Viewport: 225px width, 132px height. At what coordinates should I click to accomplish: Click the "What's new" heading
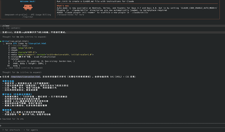pos(63,6)
